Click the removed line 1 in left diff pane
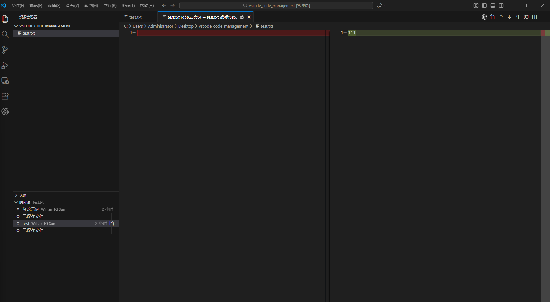Viewport: 550px width, 302px height. 231,32
